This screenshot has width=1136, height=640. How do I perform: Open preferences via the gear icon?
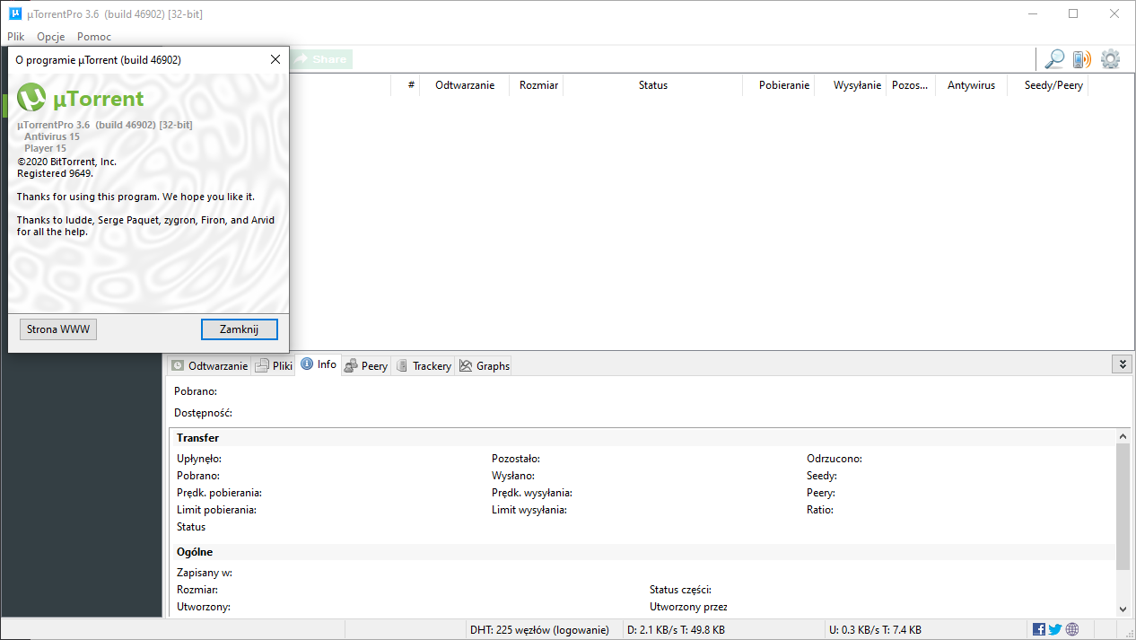pyautogui.click(x=1110, y=59)
